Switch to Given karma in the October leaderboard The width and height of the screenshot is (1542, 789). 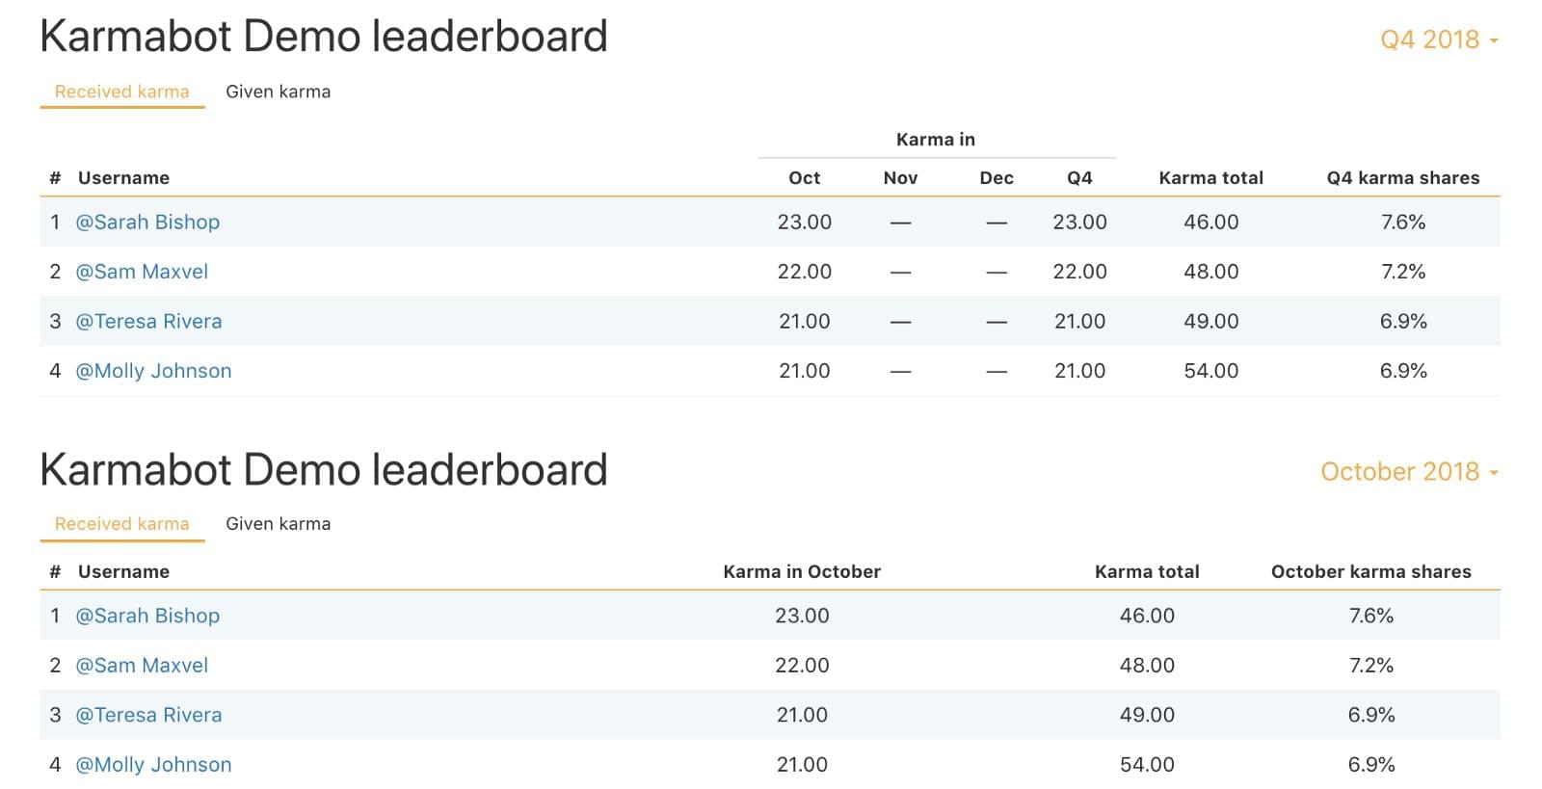tap(278, 524)
